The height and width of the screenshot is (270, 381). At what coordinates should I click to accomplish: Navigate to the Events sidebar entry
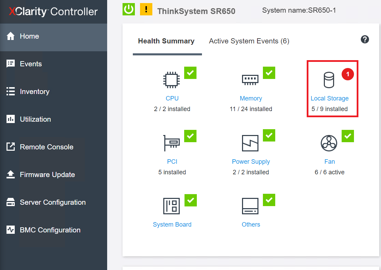[x=31, y=64]
